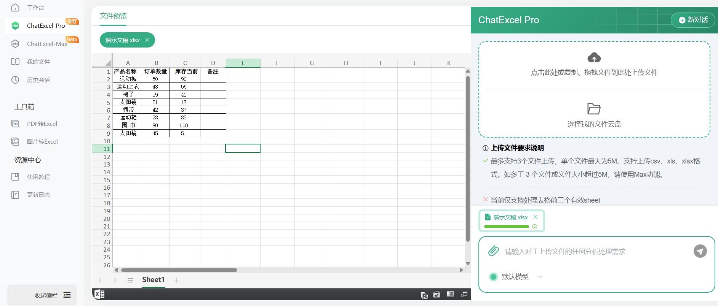Click the cloud upload icon
This screenshot has height=306, width=718.
[x=594, y=57]
